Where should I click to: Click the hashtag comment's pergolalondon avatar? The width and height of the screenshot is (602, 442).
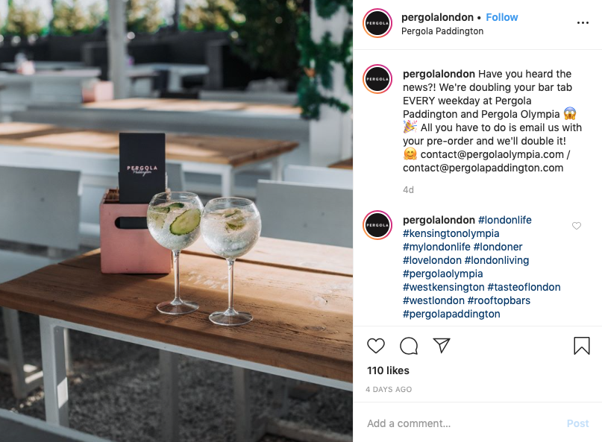[x=377, y=225]
